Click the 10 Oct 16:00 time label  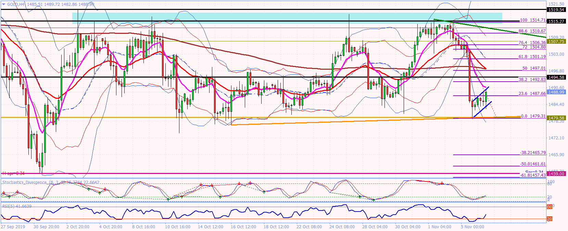(178, 227)
